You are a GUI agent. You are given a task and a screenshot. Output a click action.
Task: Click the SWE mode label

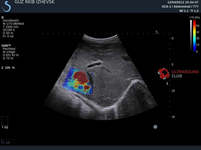[6, 46]
